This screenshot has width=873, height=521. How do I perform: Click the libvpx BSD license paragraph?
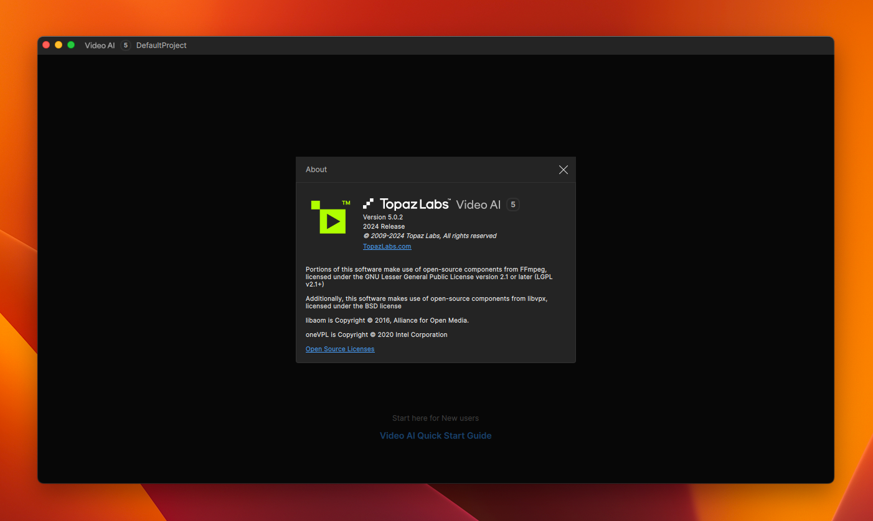(427, 302)
